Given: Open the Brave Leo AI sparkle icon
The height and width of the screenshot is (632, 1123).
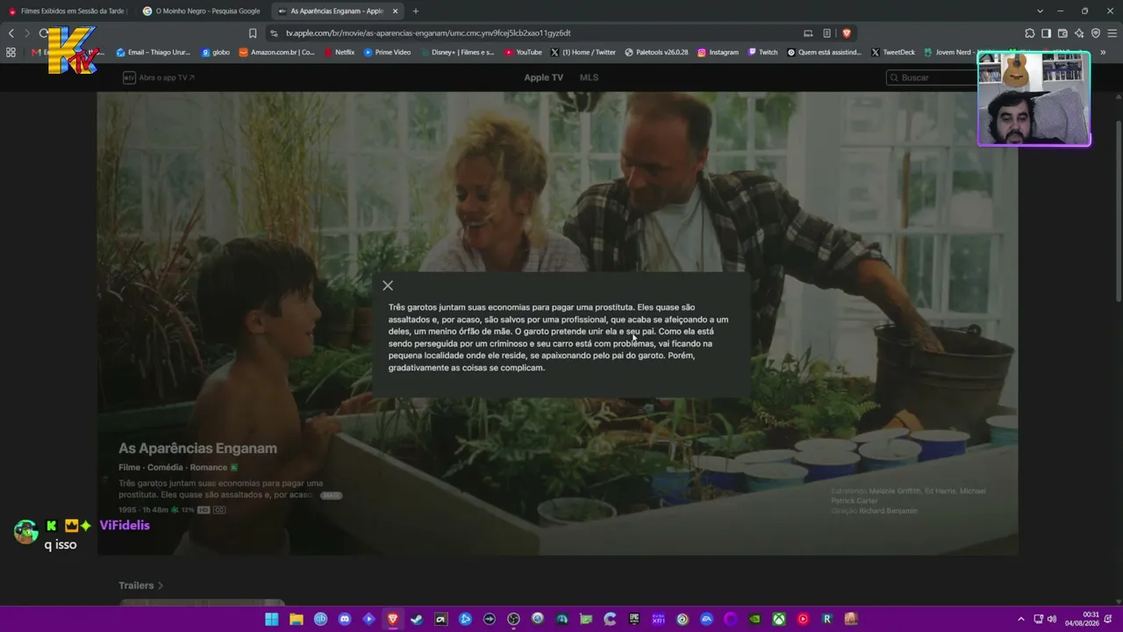Looking at the screenshot, I should (1079, 33).
